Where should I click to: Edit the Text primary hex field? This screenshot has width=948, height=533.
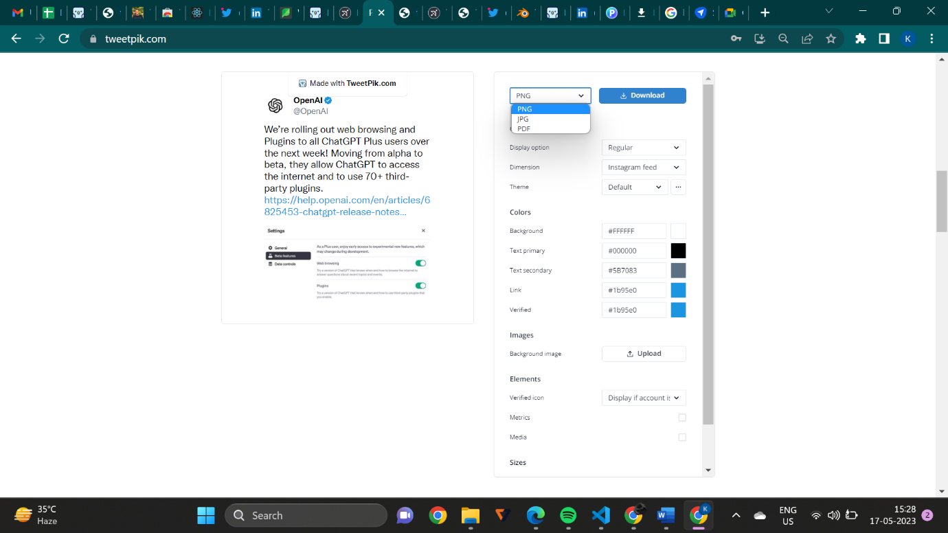(x=634, y=251)
